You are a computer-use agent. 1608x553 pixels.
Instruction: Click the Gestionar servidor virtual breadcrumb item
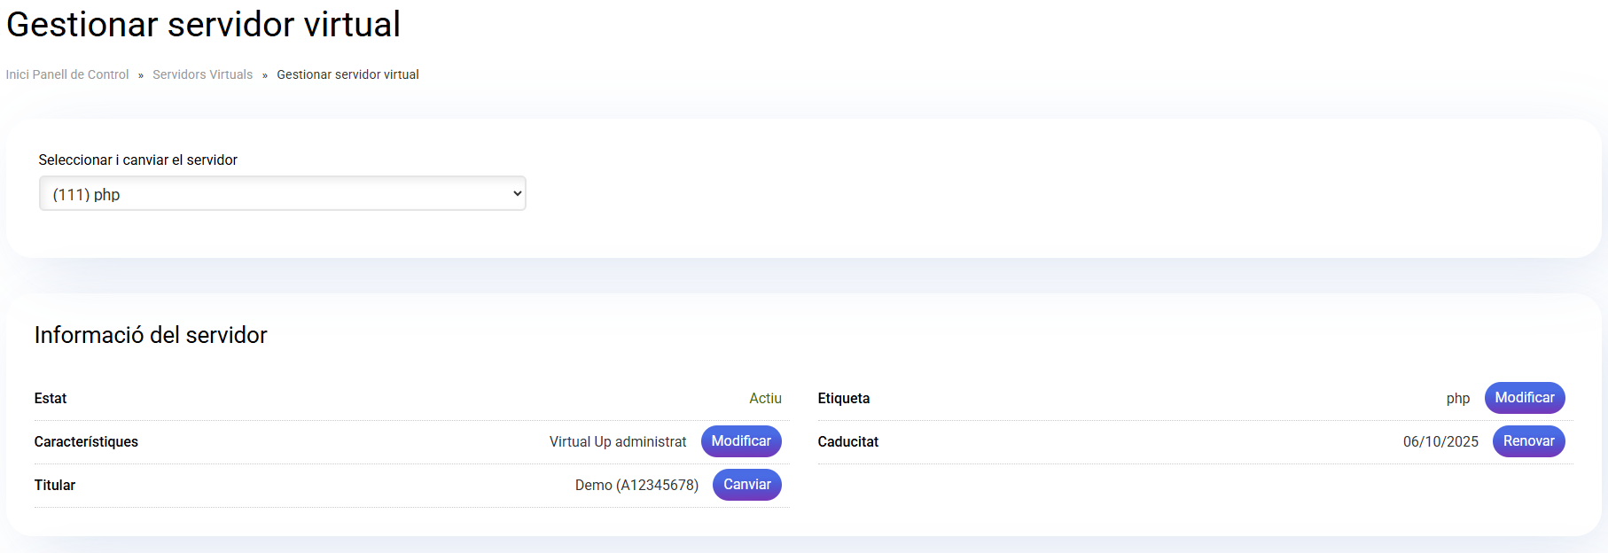(x=347, y=74)
